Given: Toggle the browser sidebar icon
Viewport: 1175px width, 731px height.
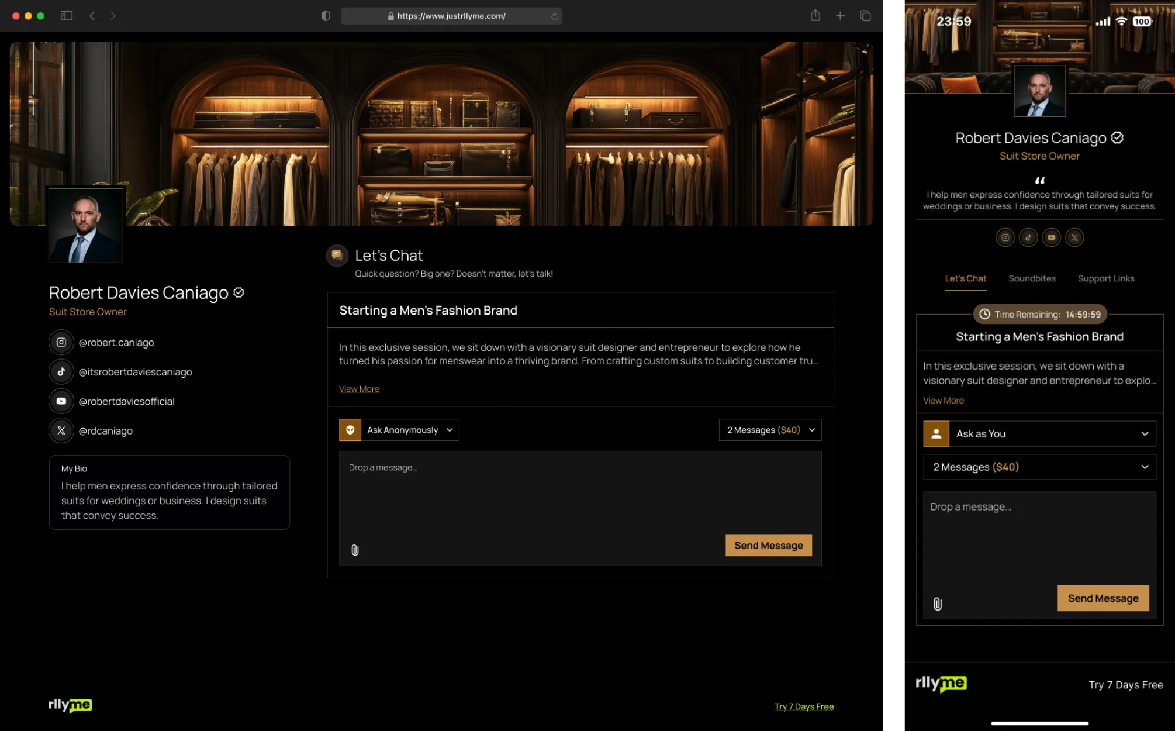Looking at the screenshot, I should click(67, 16).
